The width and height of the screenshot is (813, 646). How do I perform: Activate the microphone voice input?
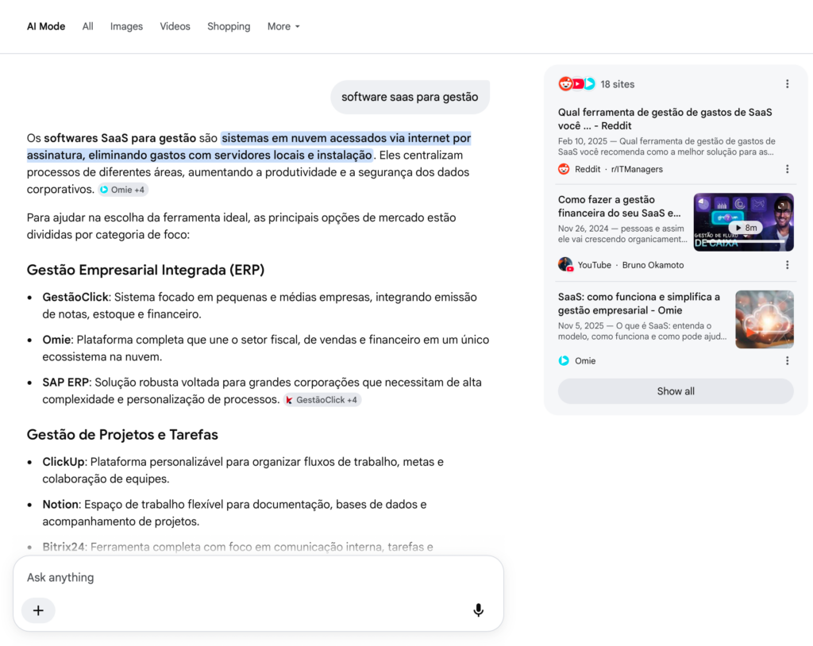tap(478, 610)
